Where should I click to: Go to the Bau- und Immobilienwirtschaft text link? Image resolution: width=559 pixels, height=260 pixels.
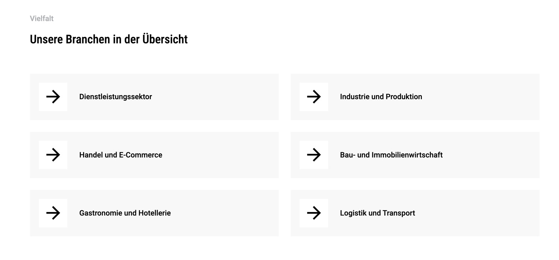click(391, 155)
